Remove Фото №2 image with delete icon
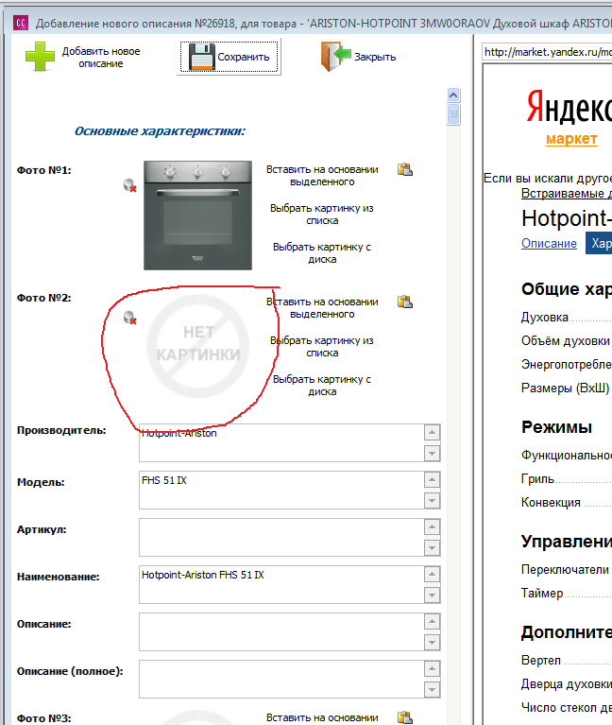This screenshot has height=725, width=612. click(129, 318)
